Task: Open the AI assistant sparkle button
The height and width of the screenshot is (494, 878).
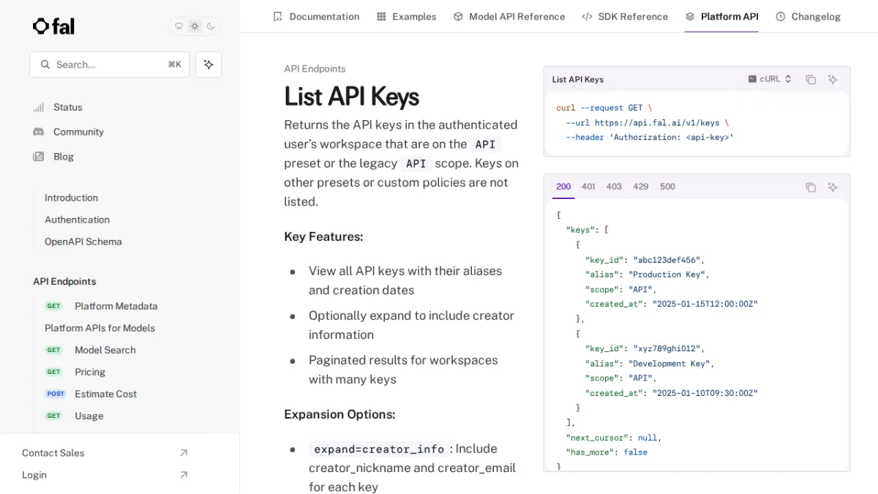Action: [x=209, y=64]
